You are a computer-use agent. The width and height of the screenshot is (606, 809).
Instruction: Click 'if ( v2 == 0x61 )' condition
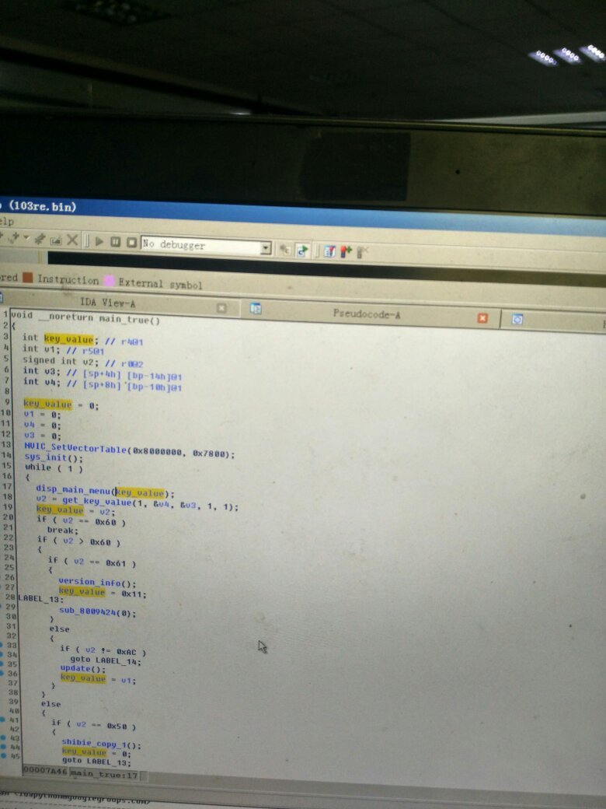[x=92, y=562]
